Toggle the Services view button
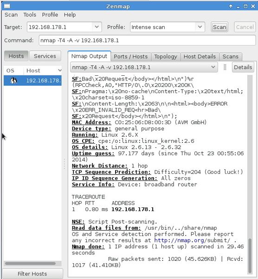The image size is (258, 279). [x=45, y=56]
